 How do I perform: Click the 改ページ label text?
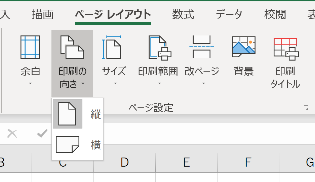tap(202, 71)
